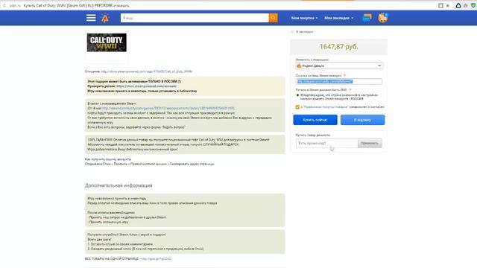Click the help question mark by the Steam account link
The height and width of the screenshot is (268, 477).
(344, 76)
